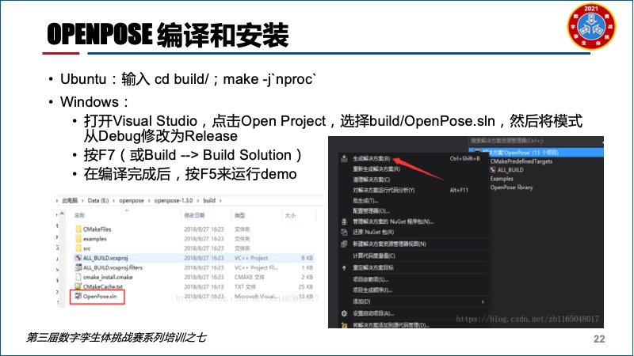This screenshot has width=634, height=356.
Task: Select OpenPose library in Solution Explorer
Action: 511,187
